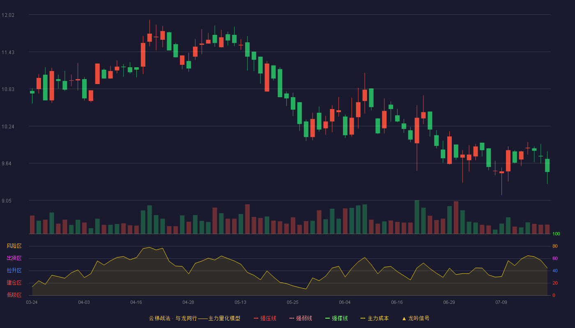Click the 60 indicator scale label
The image size is (575, 328).
[555, 258]
